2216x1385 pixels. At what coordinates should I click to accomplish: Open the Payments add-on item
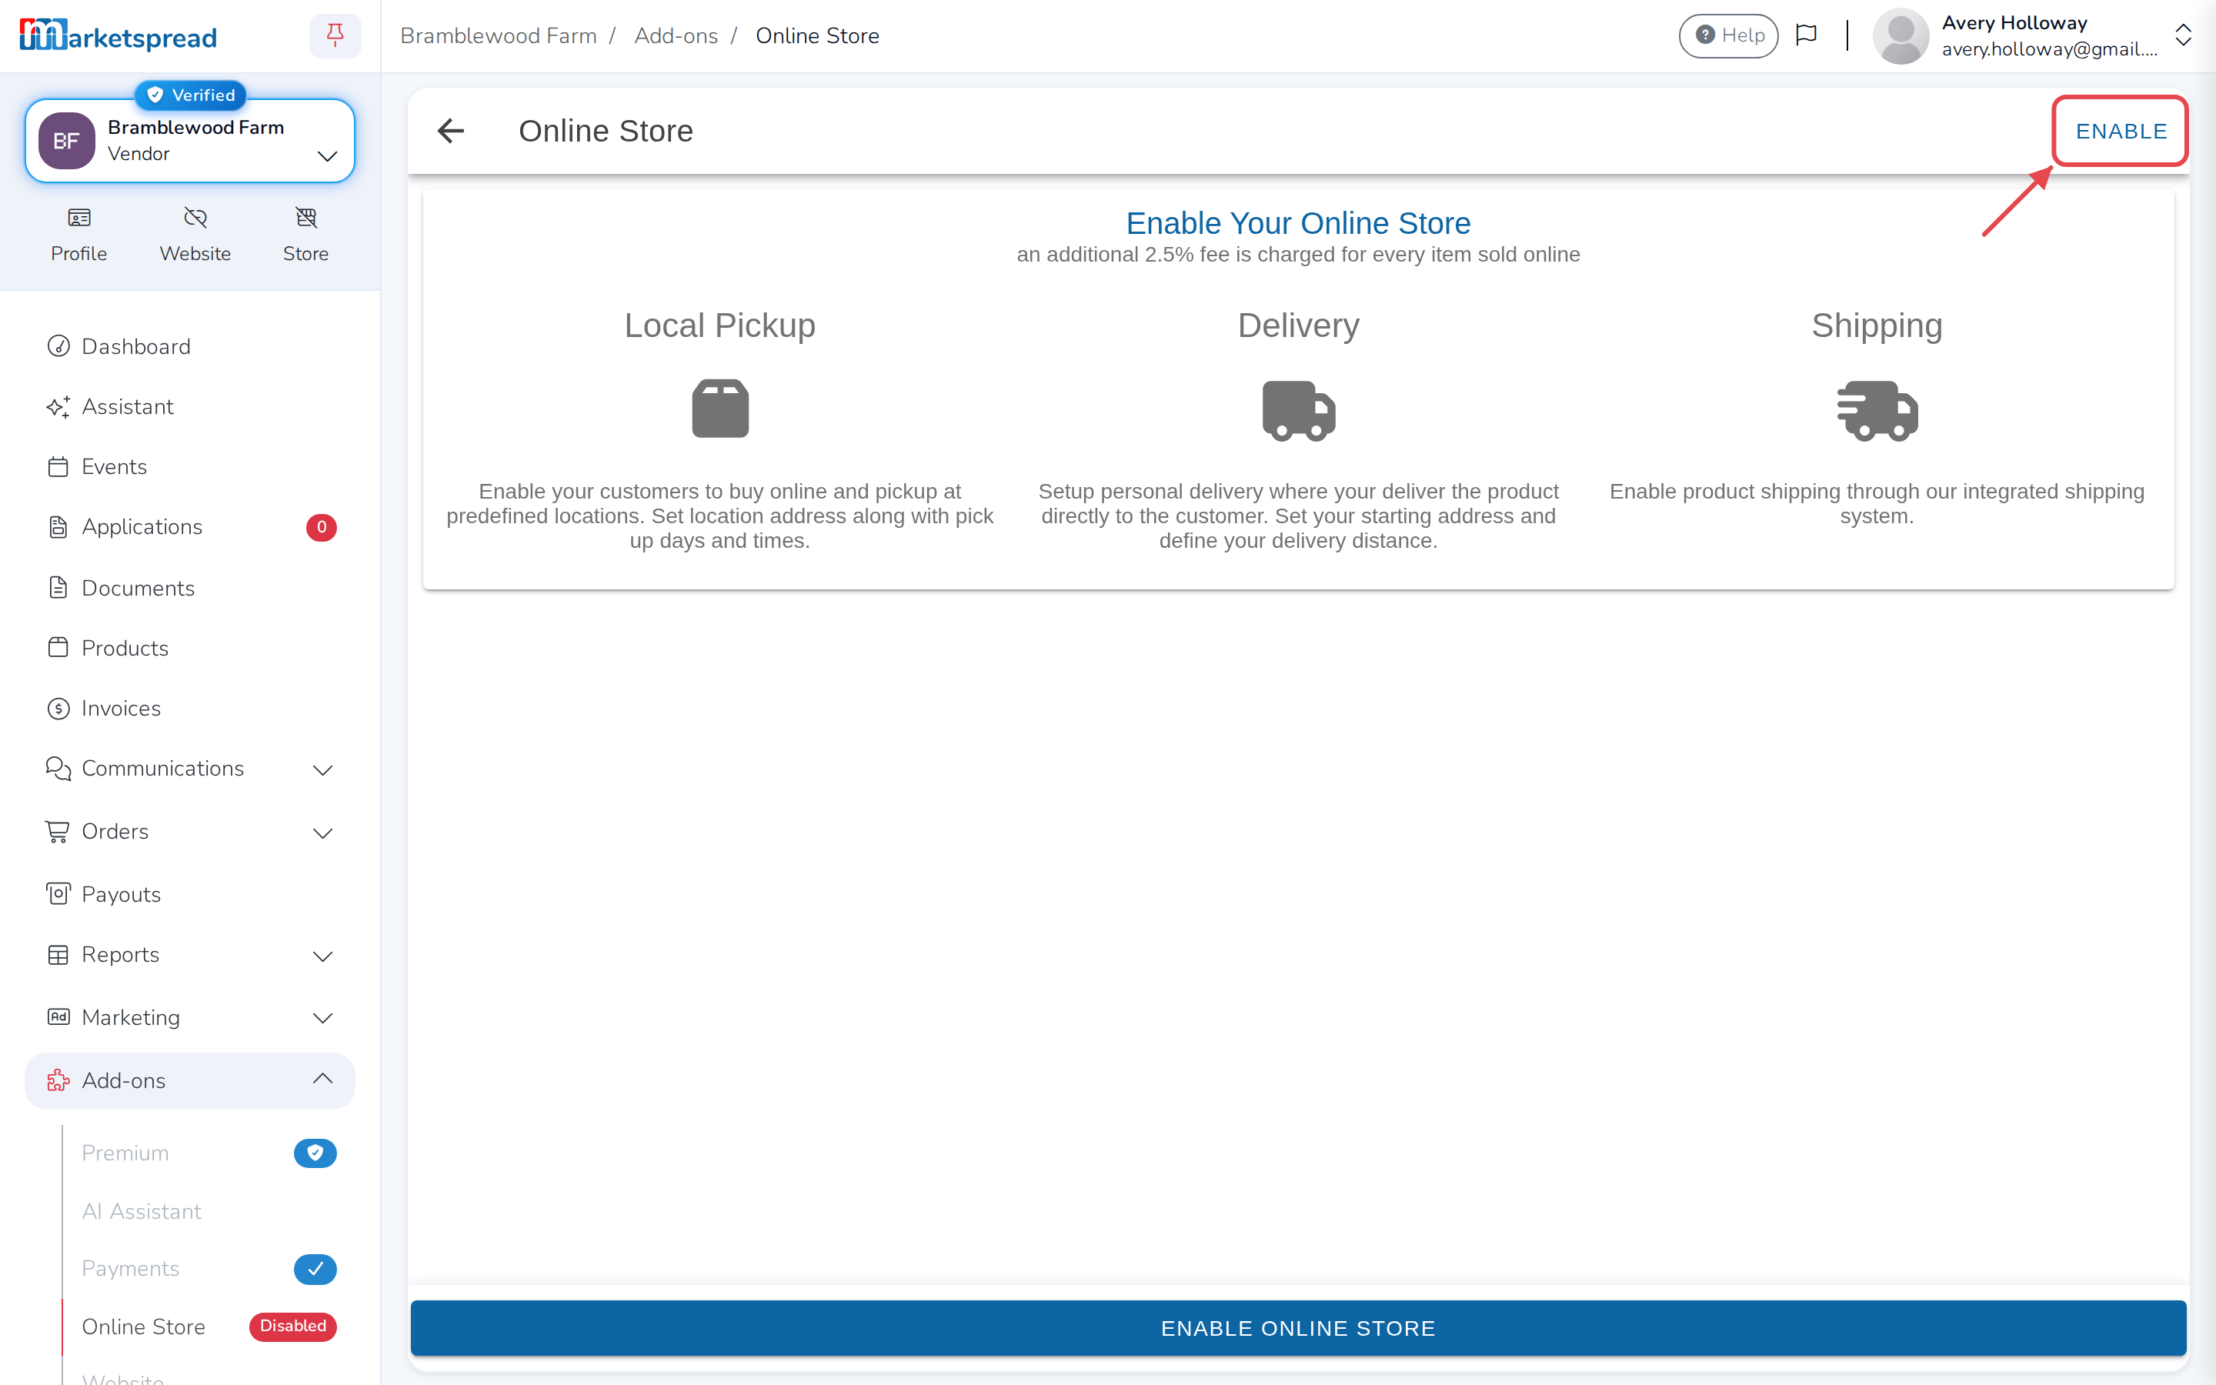130,1269
